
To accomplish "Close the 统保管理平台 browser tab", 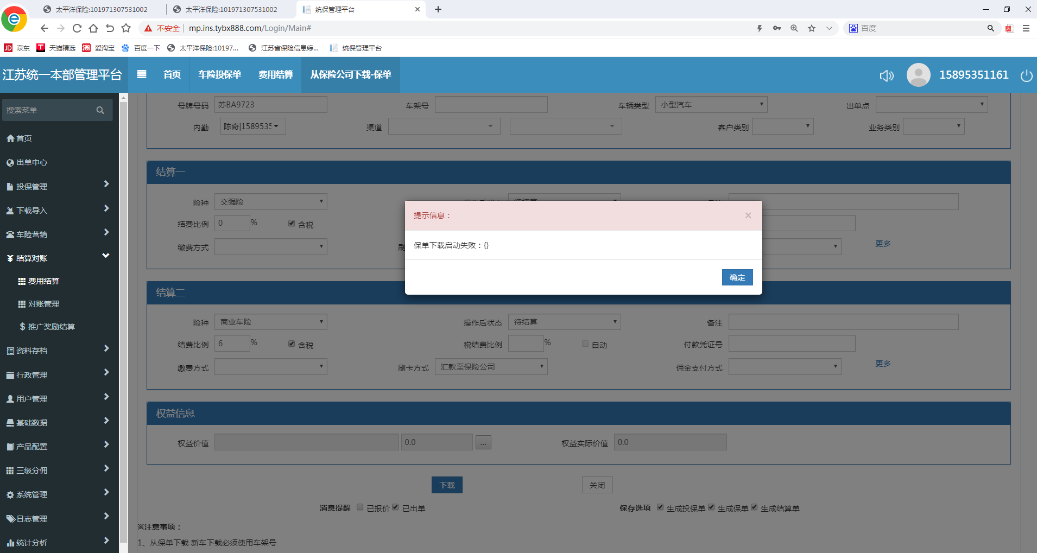I will click(418, 9).
